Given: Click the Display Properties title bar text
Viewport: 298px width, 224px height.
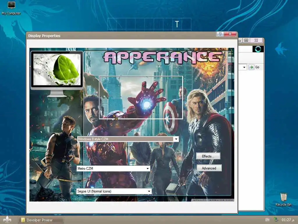Looking at the screenshot, I should pos(44,36).
